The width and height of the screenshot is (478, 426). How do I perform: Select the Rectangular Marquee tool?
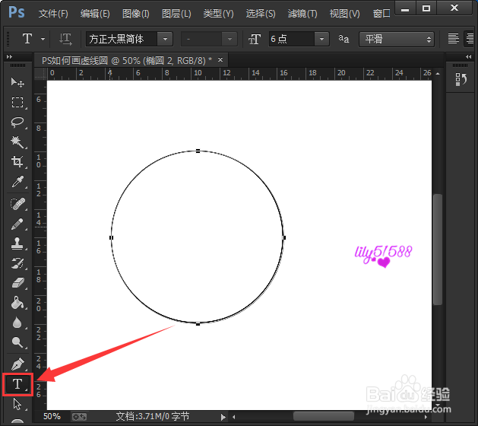point(17,102)
